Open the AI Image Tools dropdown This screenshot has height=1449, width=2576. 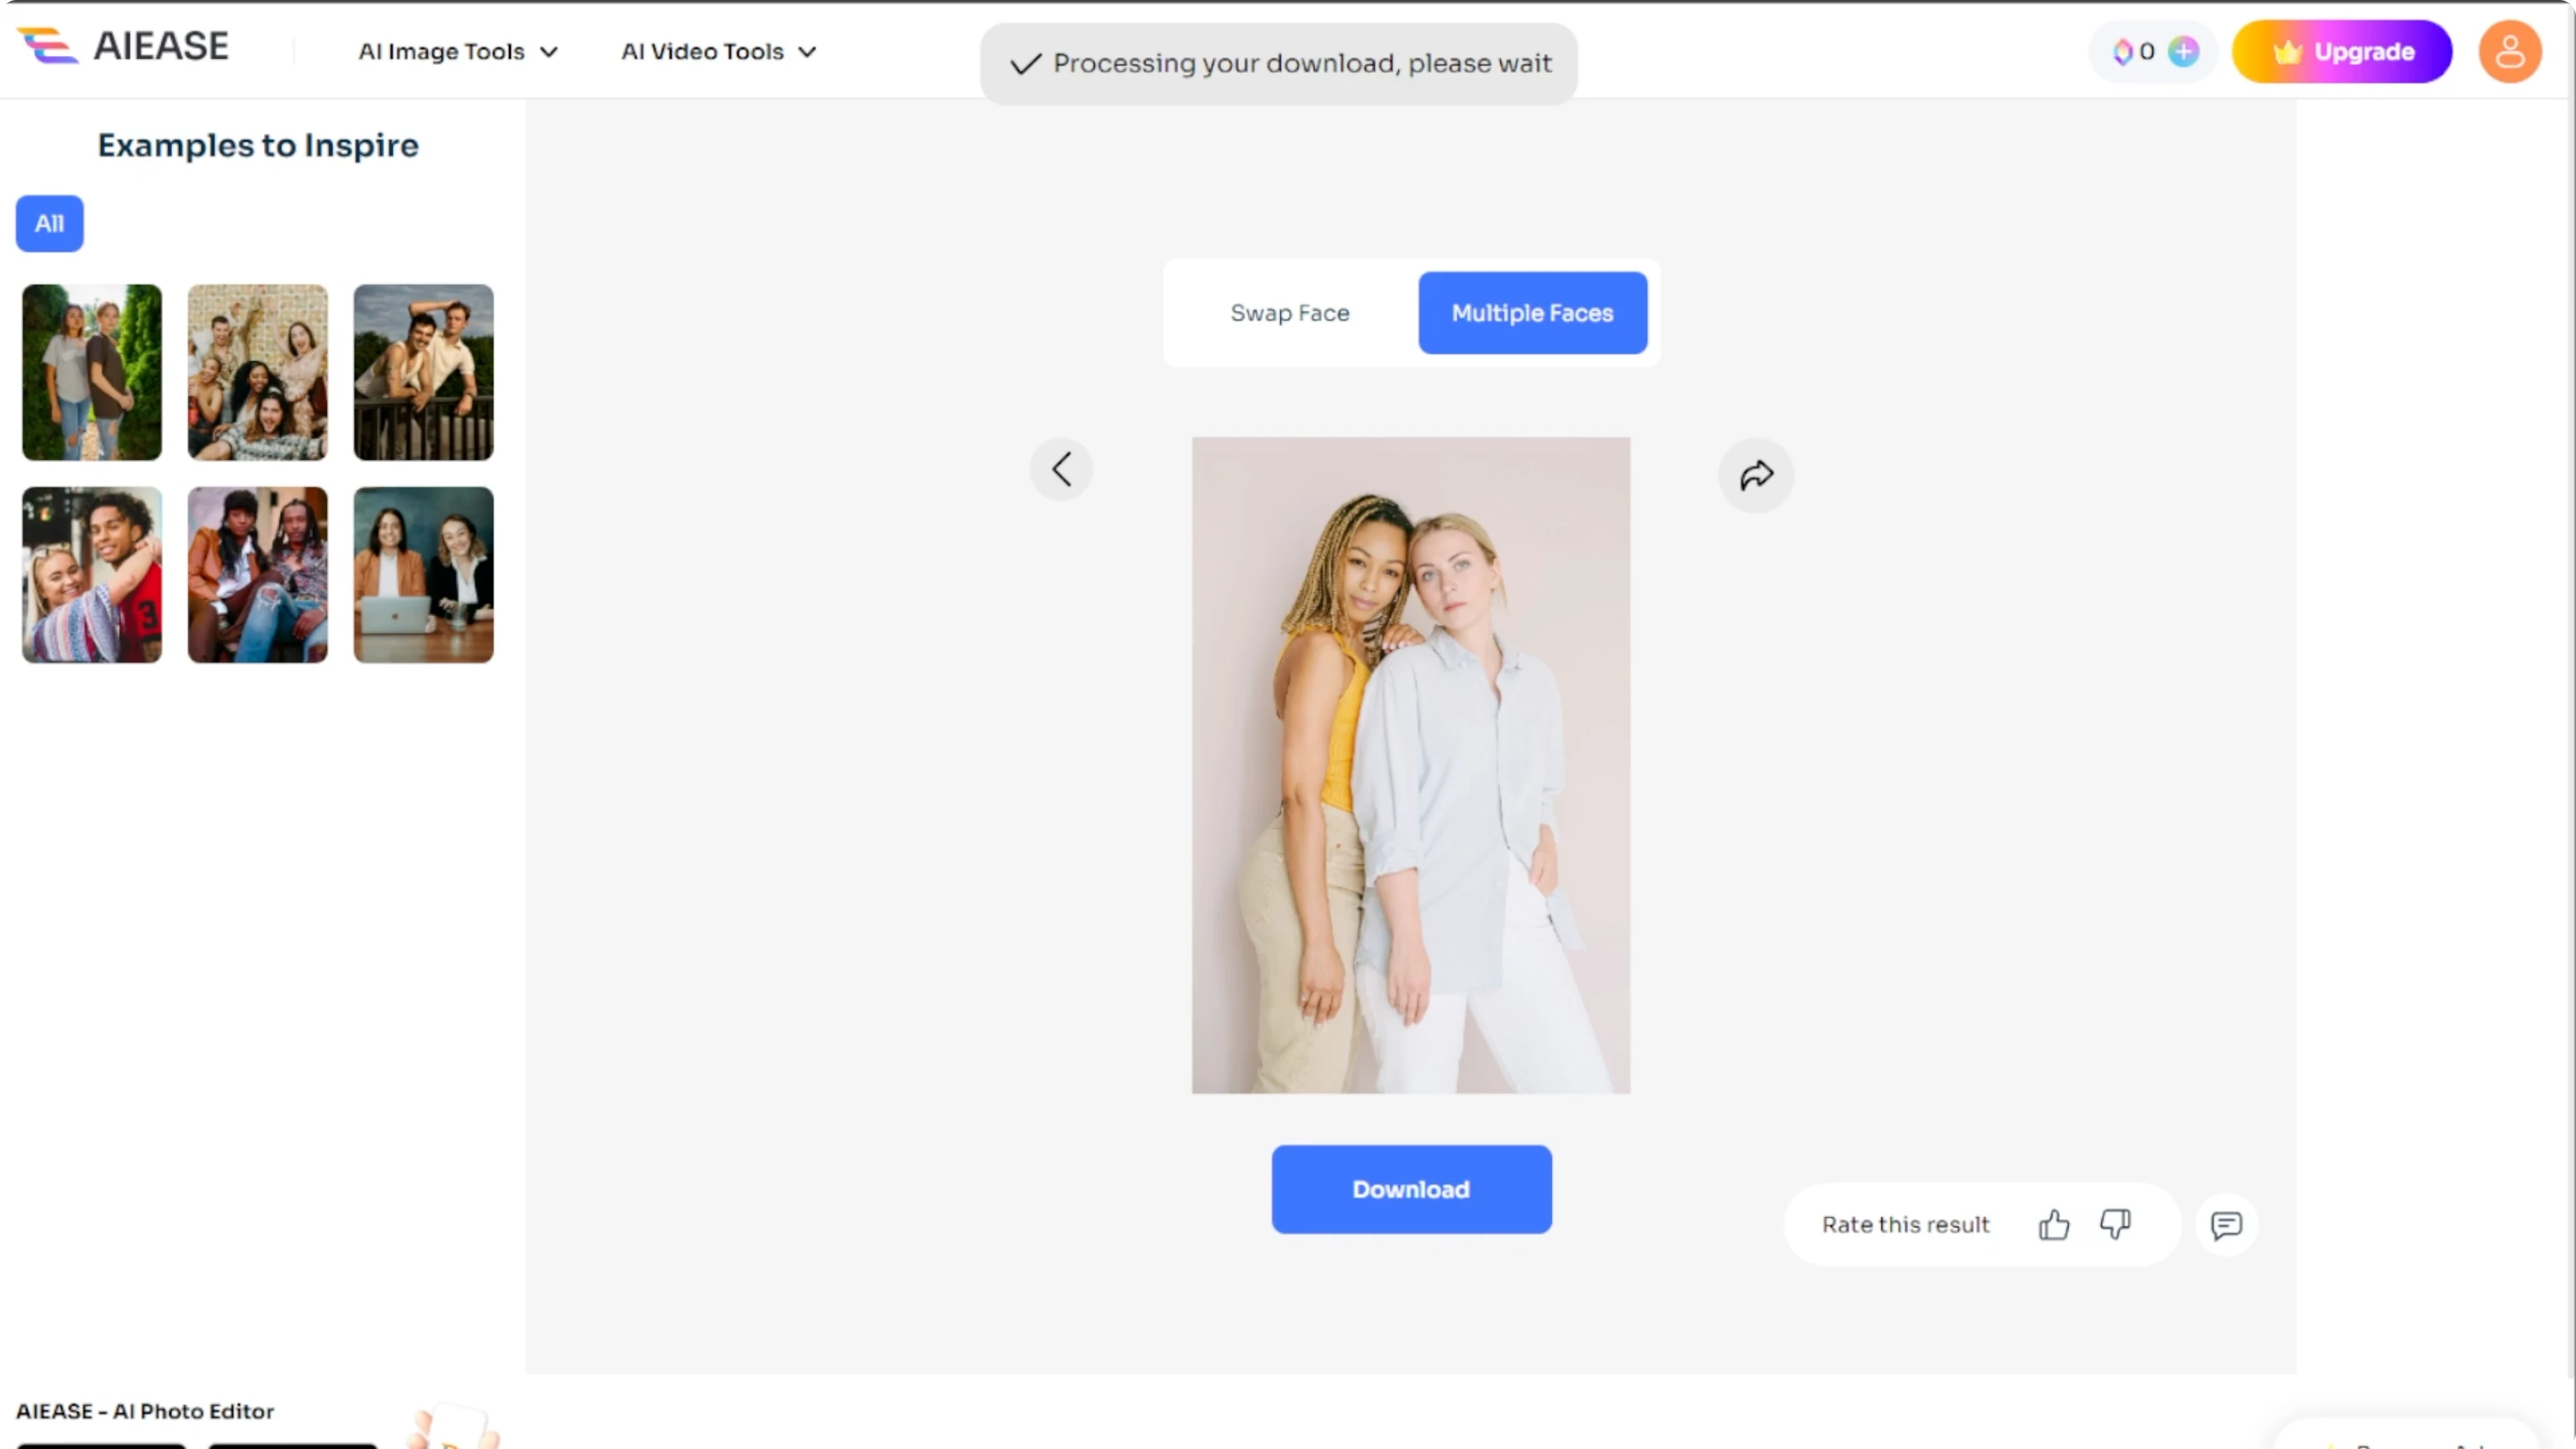point(458,51)
